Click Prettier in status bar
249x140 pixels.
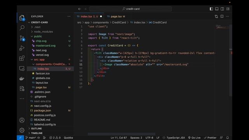tap(210, 138)
